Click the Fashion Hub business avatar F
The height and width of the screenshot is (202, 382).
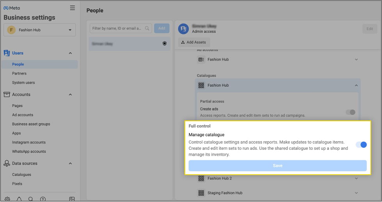11,30
